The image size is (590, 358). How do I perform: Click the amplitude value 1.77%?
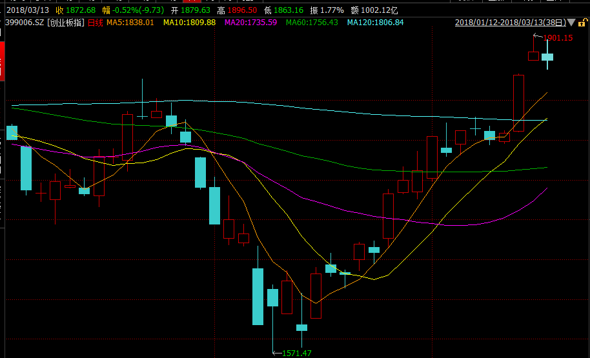click(x=332, y=10)
